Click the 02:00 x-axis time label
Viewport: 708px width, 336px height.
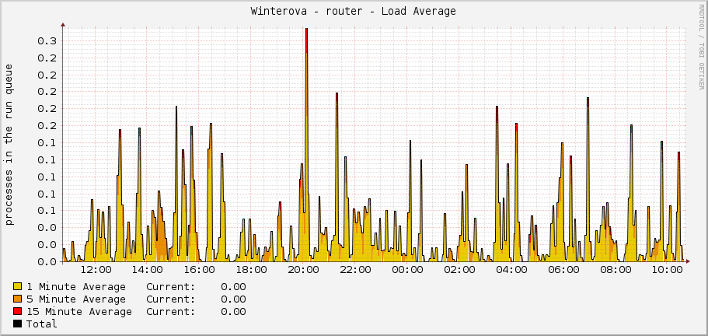coord(459,271)
